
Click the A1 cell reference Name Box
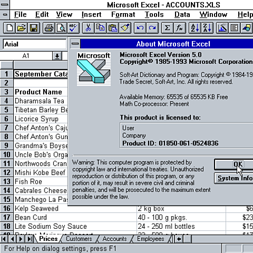click(x=26, y=56)
